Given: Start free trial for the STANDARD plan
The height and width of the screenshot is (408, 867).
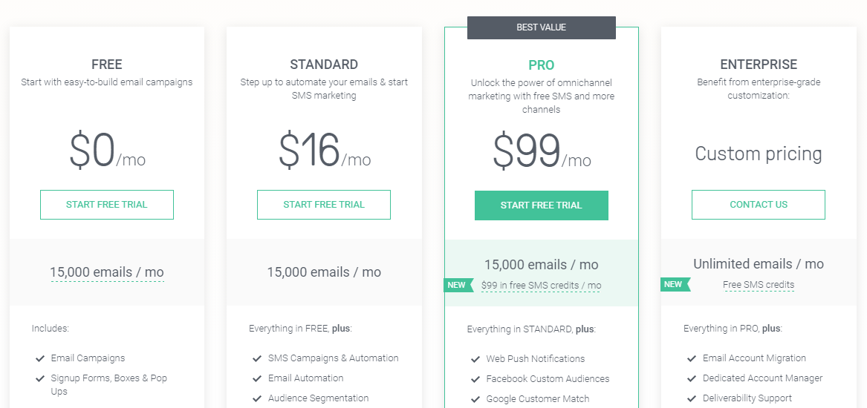Looking at the screenshot, I should pyautogui.click(x=324, y=205).
